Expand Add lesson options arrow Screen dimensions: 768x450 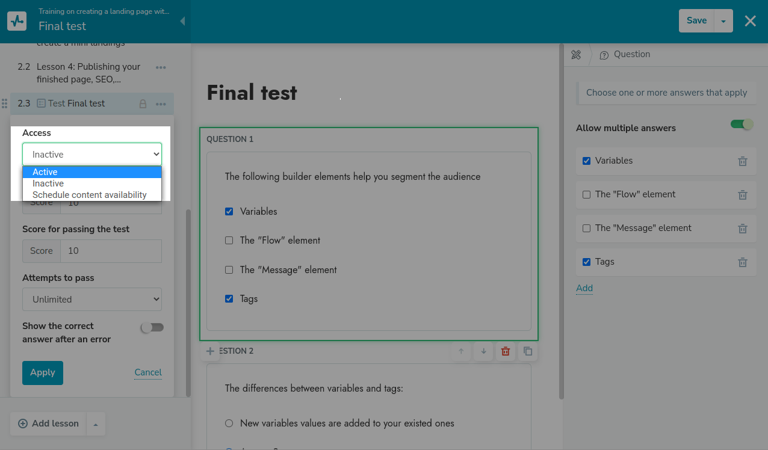tap(96, 424)
